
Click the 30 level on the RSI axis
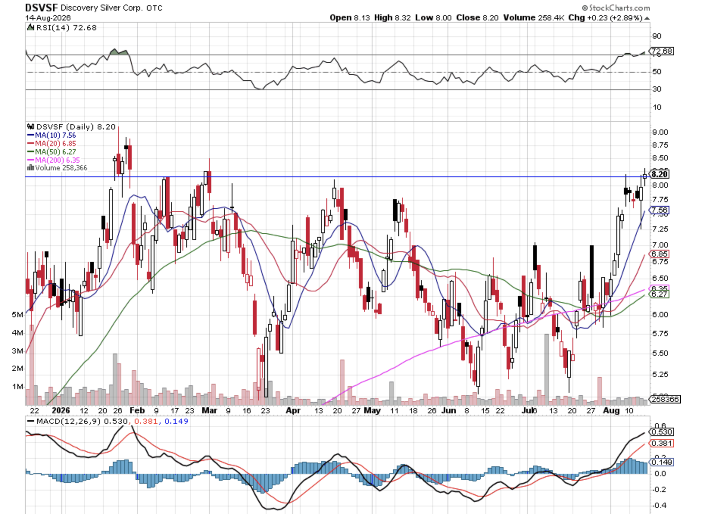pos(657,89)
